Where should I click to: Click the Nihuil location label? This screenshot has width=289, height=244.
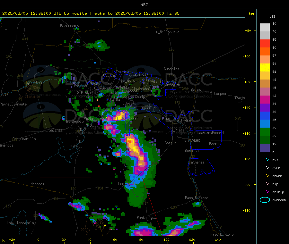click(76, 146)
